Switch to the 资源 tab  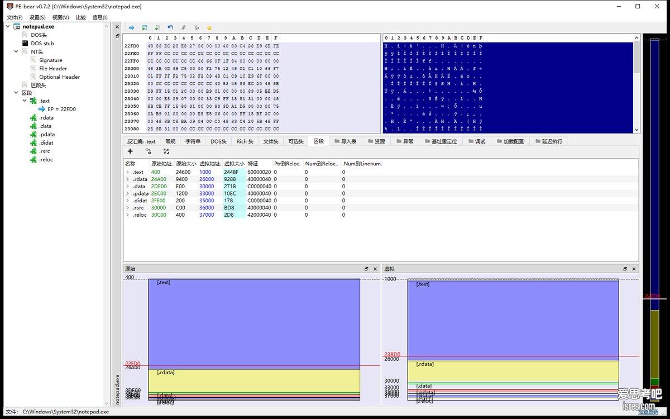point(376,141)
